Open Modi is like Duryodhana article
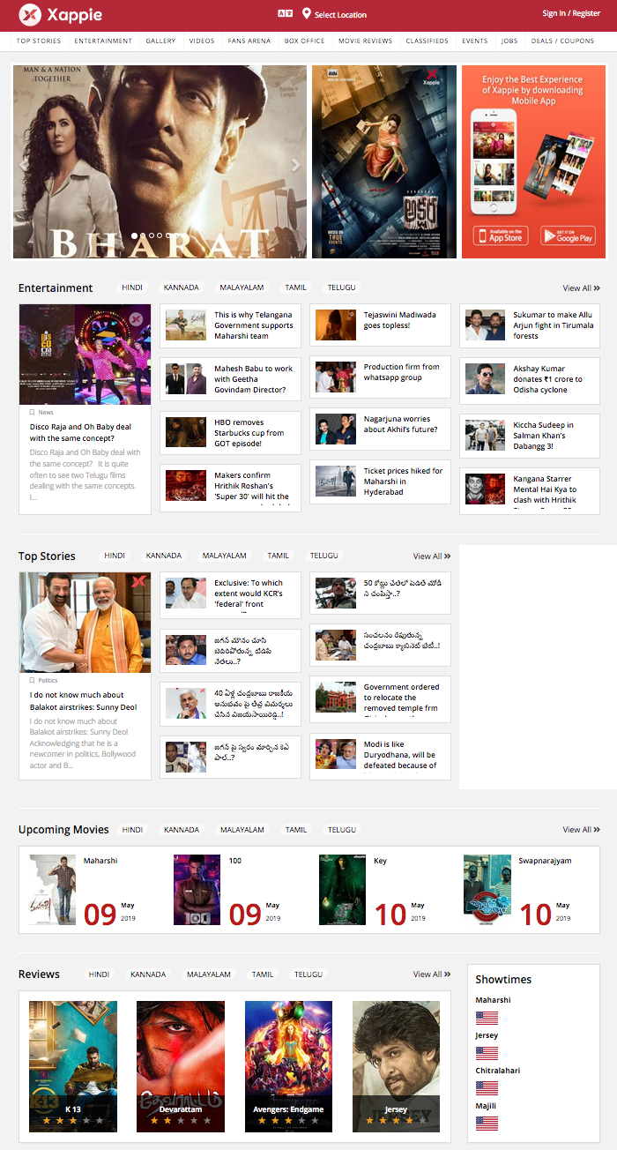Screen dimensions: 617x1150 380,755
